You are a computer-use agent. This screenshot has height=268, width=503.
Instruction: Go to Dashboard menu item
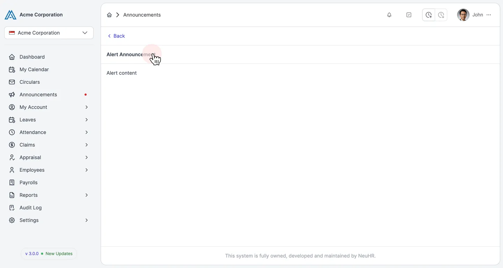(49, 57)
